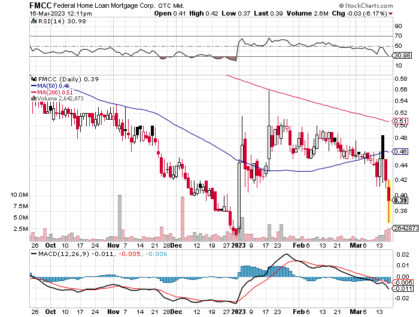Click the tallest gray volume bar in early November
Image resolution: width=419 pixels, height=317 pixels.
[120, 218]
